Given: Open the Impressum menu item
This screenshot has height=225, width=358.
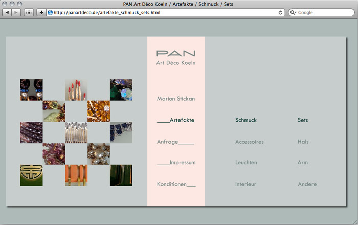Looking at the screenshot, I should [x=176, y=163].
